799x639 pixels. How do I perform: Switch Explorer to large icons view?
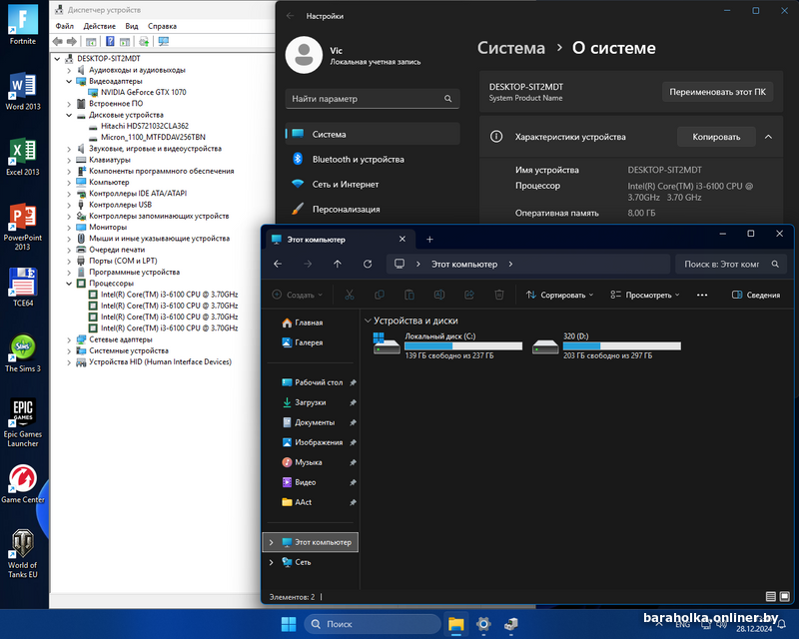pos(785,596)
